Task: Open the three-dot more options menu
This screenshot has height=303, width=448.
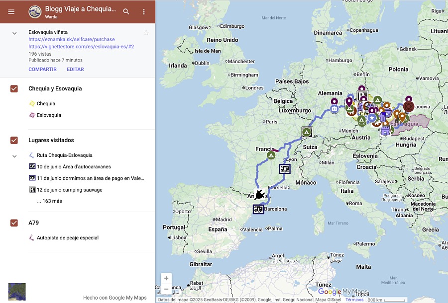Action: pos(144,12)
